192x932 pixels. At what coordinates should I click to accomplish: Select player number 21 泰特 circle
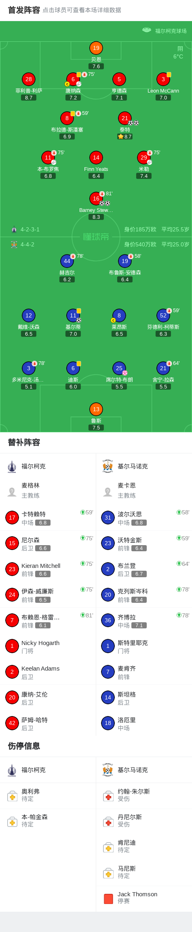tap(125, 118)
